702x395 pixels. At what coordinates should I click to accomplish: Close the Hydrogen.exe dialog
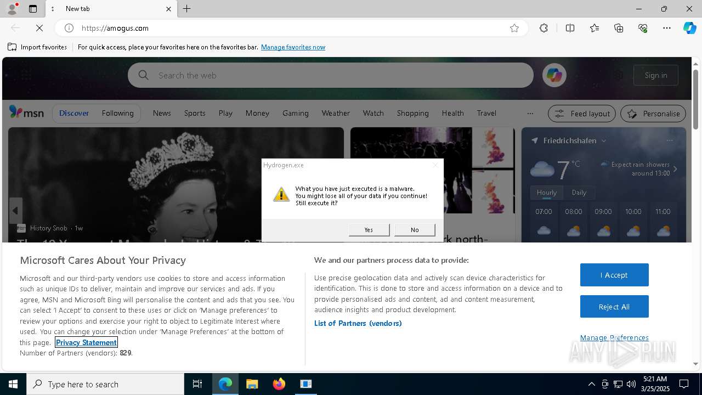coord(435,165)
